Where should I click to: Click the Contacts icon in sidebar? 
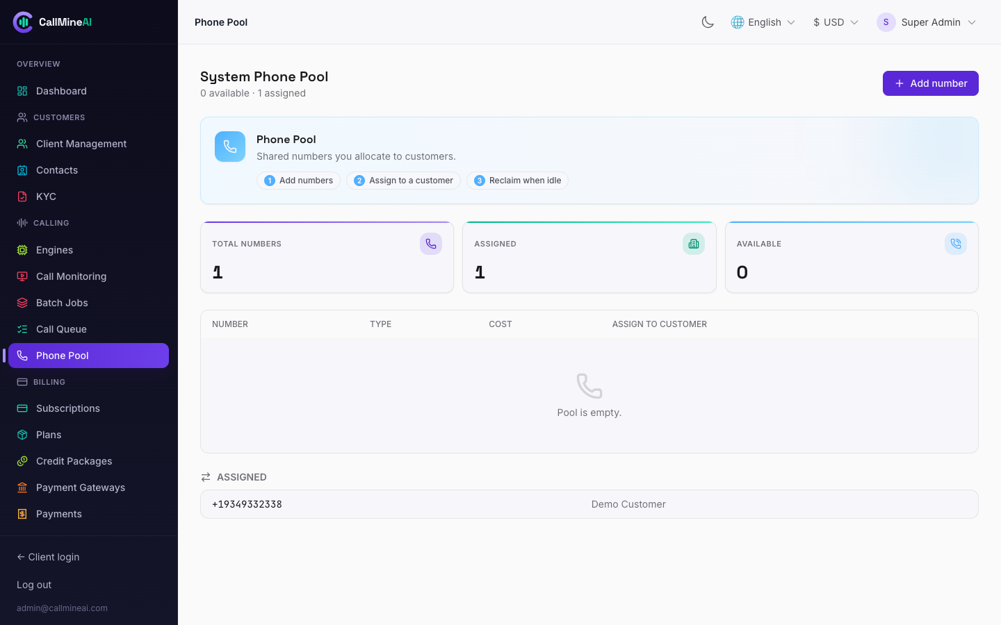pyautogui.click(x=22, y=170)
